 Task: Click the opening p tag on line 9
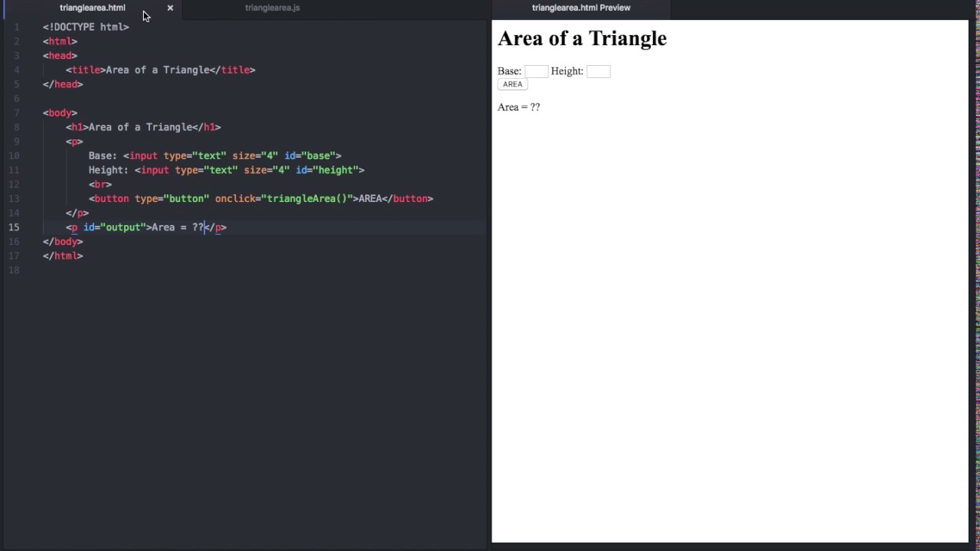(74, 142)
